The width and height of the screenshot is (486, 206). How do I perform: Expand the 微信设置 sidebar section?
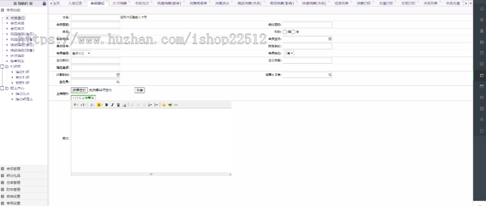[24, 196]
